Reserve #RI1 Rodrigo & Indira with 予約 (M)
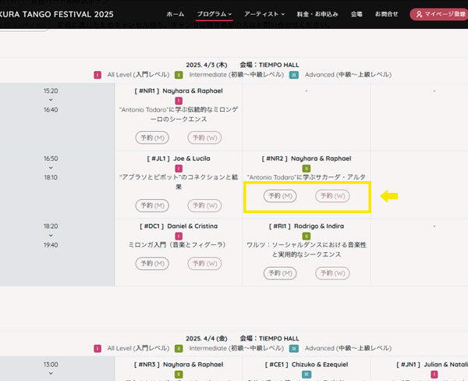Screen dimensions: 468x381 pos(279,272)
